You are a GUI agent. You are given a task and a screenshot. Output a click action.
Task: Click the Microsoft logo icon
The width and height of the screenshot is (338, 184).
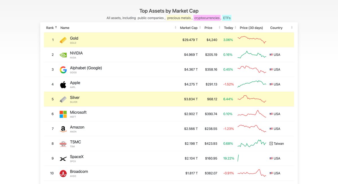click(x=63, y=114)
